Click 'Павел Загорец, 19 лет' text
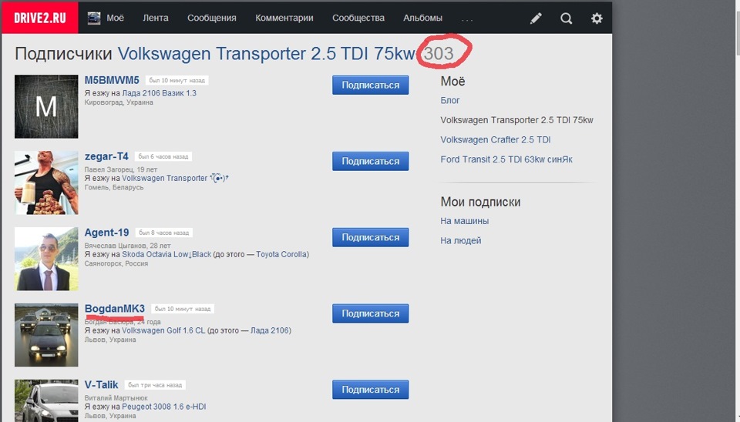 point(121,169)
